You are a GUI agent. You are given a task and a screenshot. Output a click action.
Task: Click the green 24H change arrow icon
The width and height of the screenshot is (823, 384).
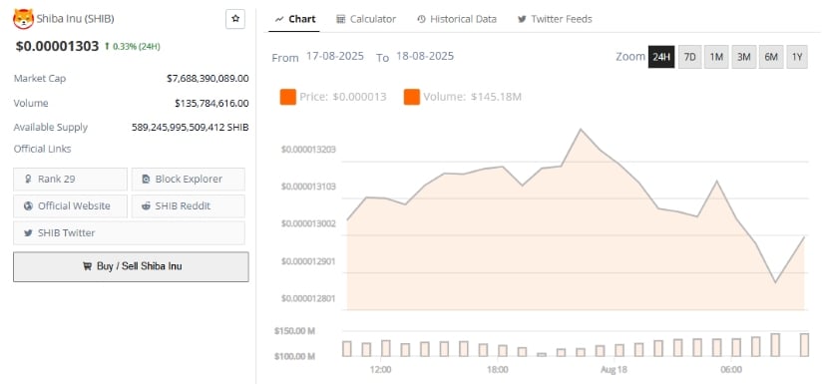coord(107,46)
